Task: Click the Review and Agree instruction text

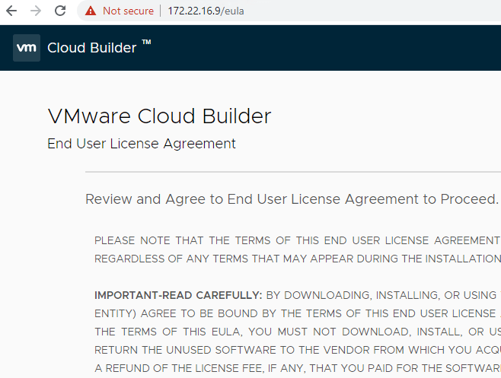Action: tap(292, 199)
